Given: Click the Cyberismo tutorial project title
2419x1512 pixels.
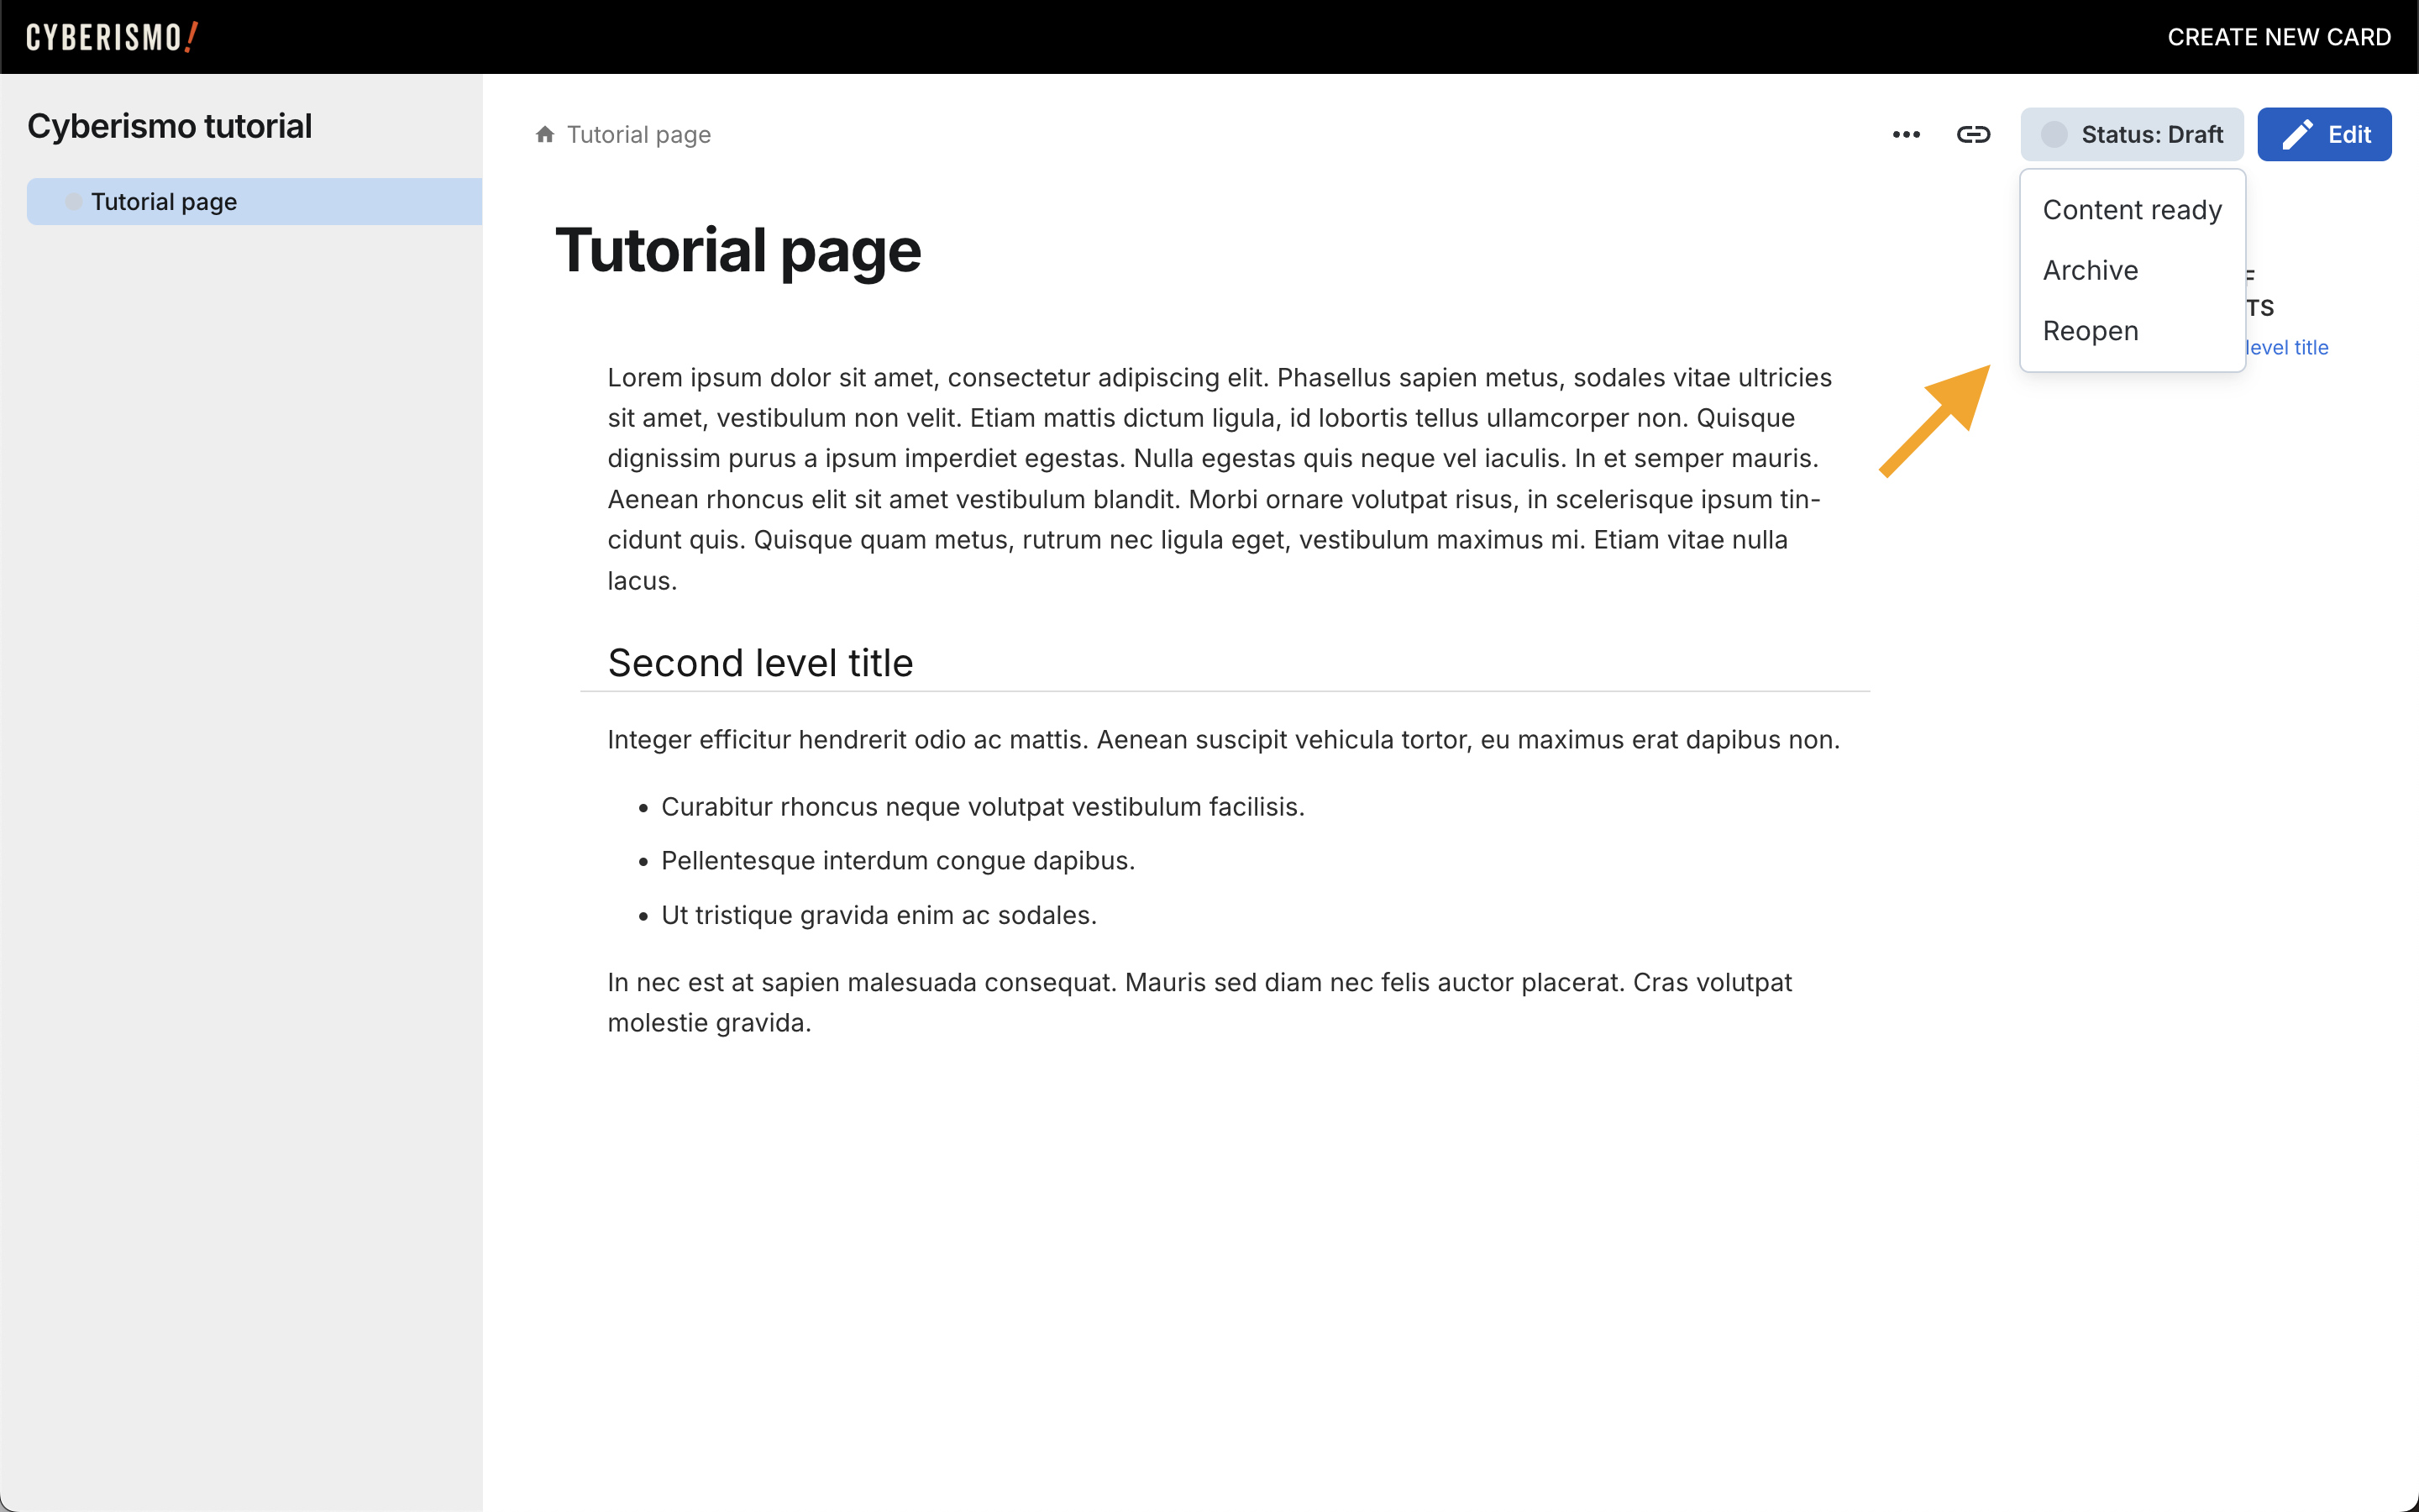Looking at the screenshot, I should pyautogui.click(x=169, y=126).
